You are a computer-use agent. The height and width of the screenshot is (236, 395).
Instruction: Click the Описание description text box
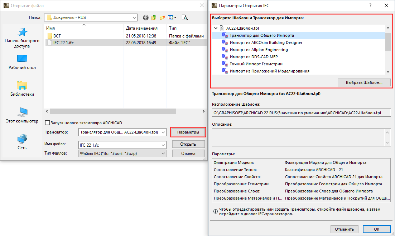(301, 137)
